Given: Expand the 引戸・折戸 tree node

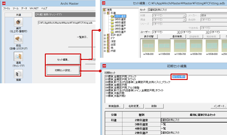Looking at the screenshot, I should click(105, 35).
